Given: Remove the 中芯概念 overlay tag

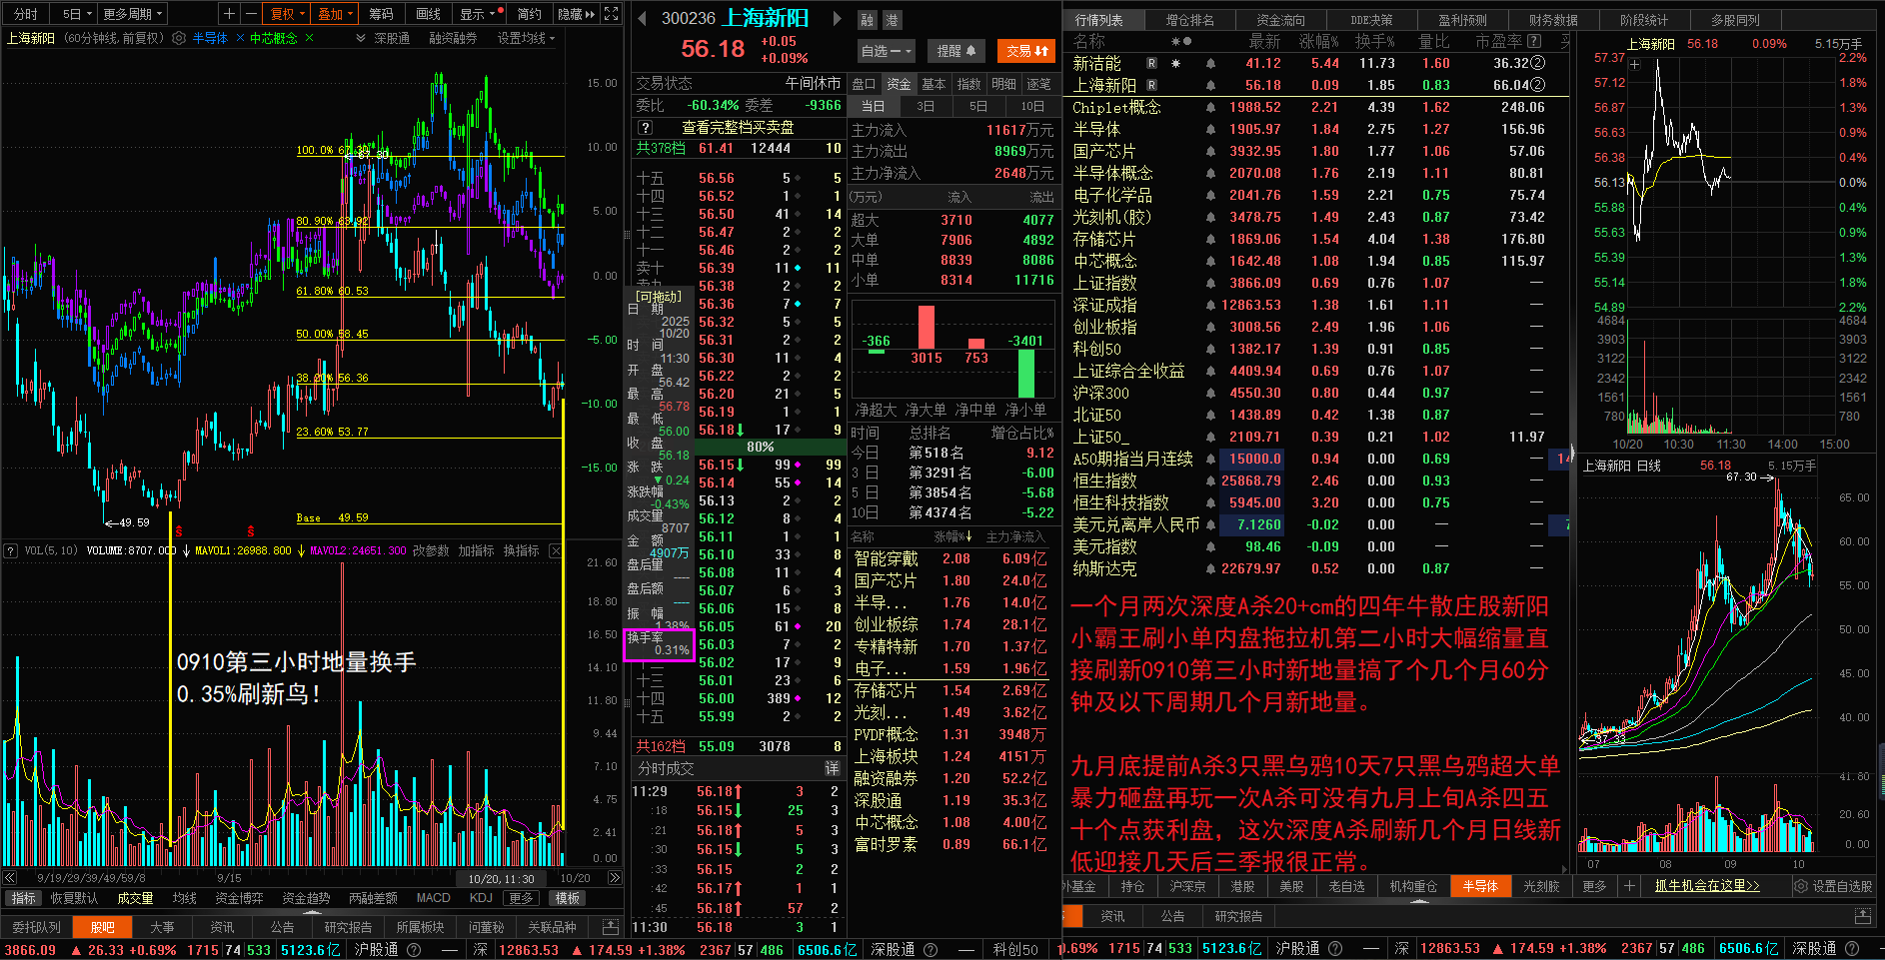Looking at the screenshot, I should tap(309, 38).
